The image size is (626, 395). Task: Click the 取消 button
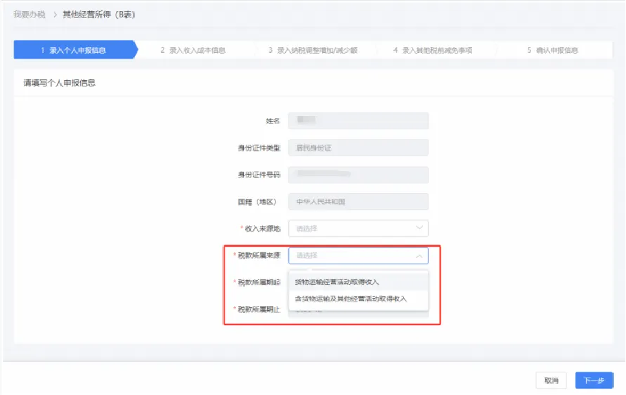point(550,380)
